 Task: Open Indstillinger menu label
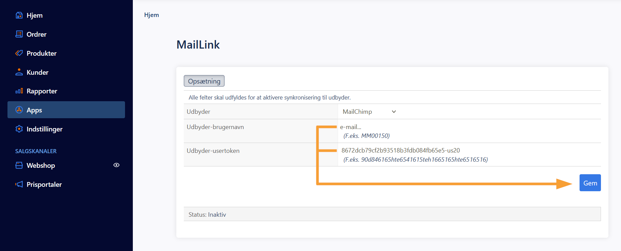point(45,129)
